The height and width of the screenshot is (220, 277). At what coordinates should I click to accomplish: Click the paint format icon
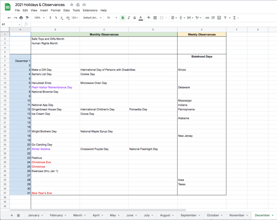pyautogui.click(x=26, y=18)
